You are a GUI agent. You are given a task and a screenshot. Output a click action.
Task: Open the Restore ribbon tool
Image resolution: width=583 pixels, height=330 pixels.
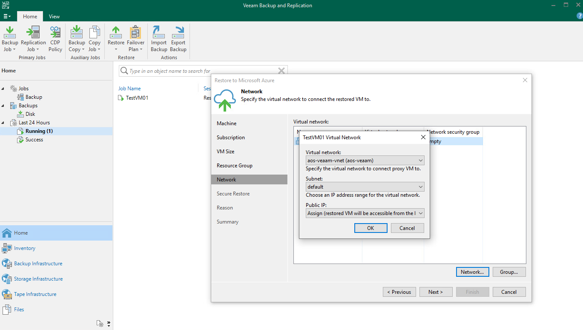click(116, 39)
